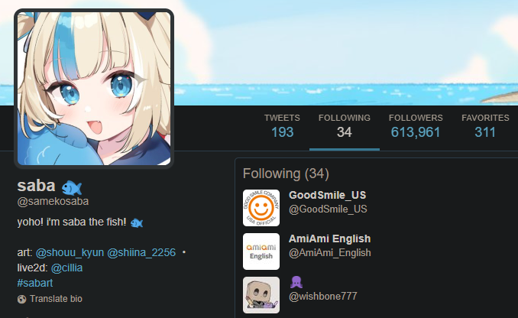Open saba's large profile picture
Image resolution: width=518 pixels, height=318 pixels.
coord(94,89)
